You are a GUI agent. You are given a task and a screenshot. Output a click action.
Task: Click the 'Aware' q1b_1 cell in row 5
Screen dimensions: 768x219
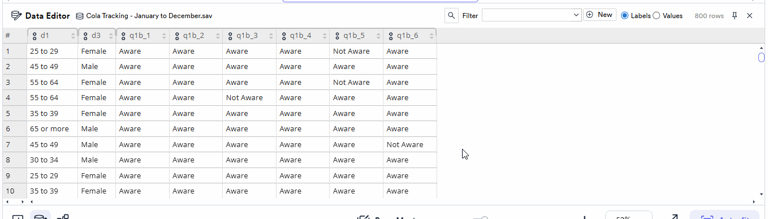point(143,113)
